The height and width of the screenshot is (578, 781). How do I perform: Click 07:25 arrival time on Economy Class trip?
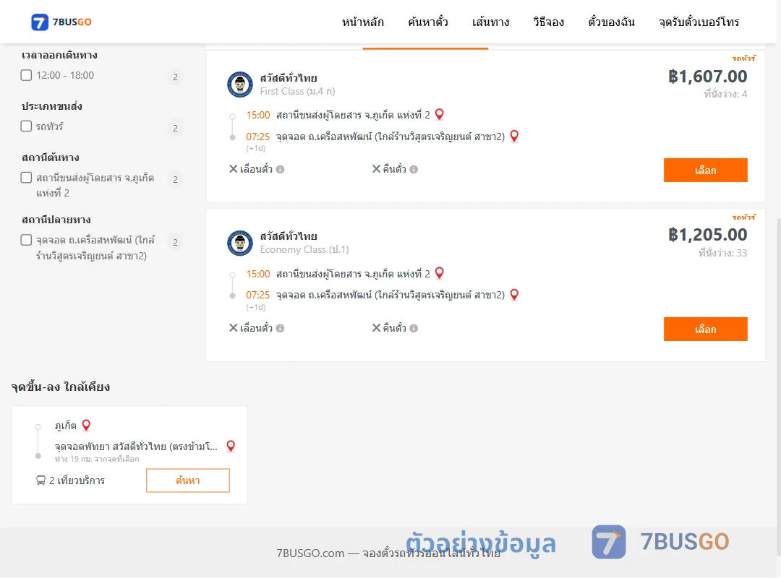pos(258,295)
